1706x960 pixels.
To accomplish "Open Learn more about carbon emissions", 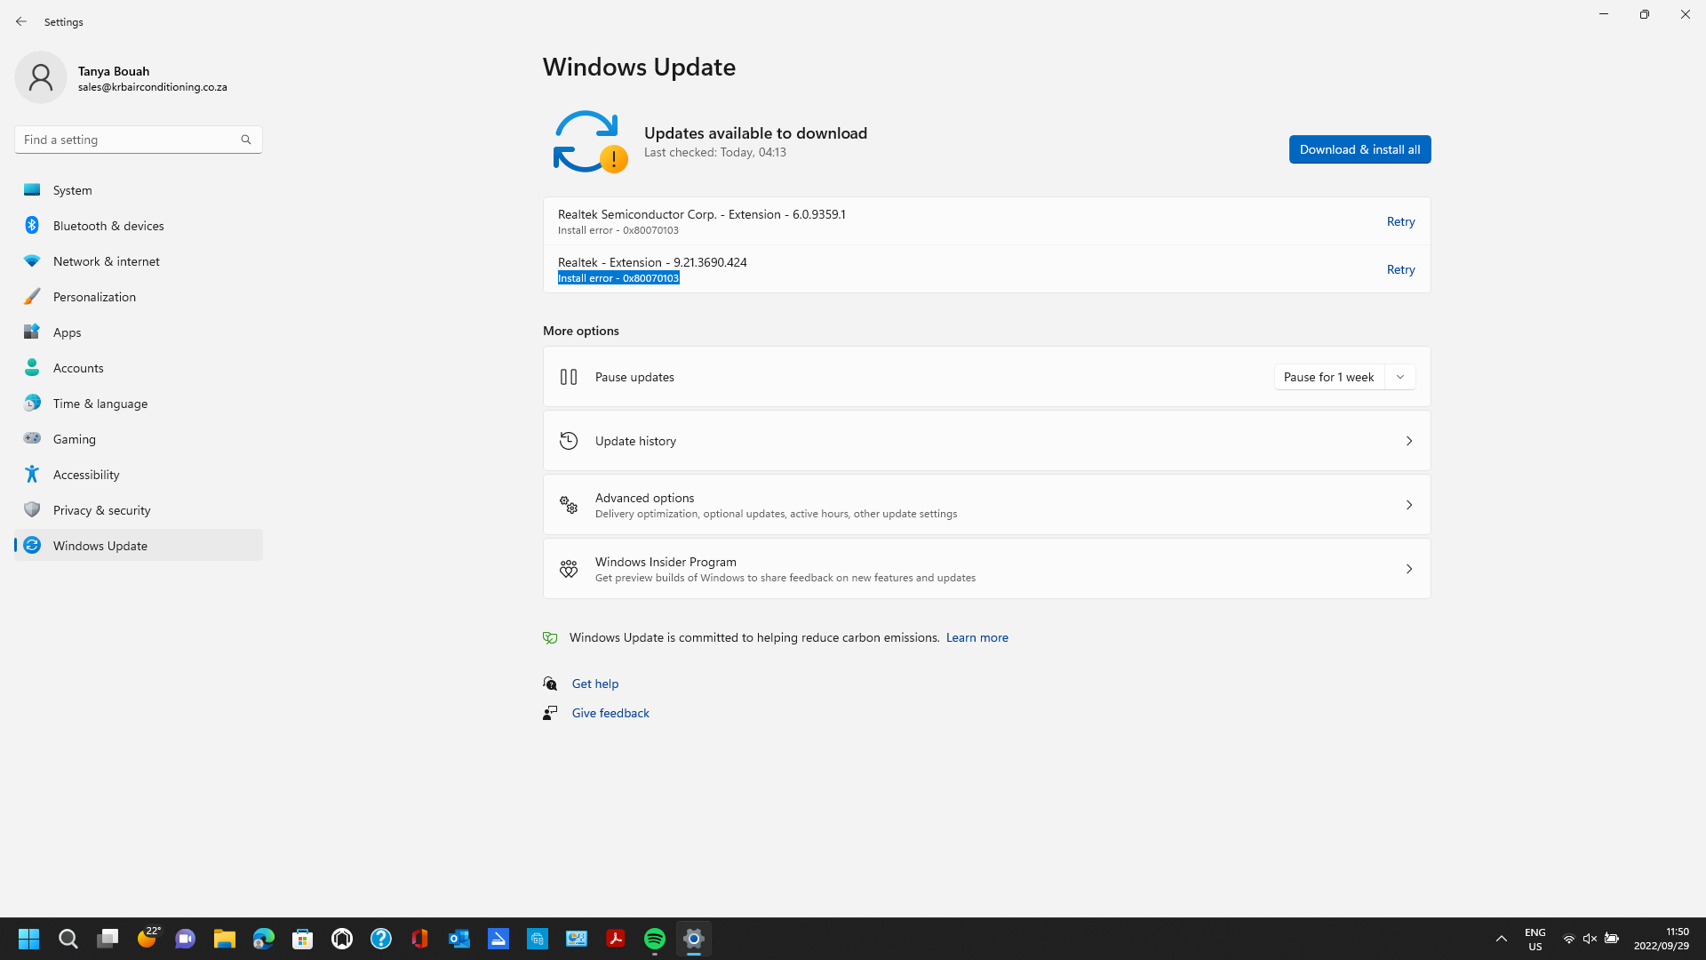I will coord(977,637).
